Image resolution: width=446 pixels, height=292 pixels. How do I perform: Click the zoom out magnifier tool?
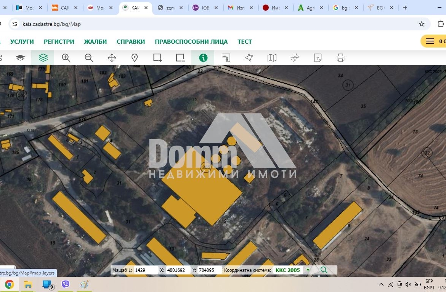(89, 58)
